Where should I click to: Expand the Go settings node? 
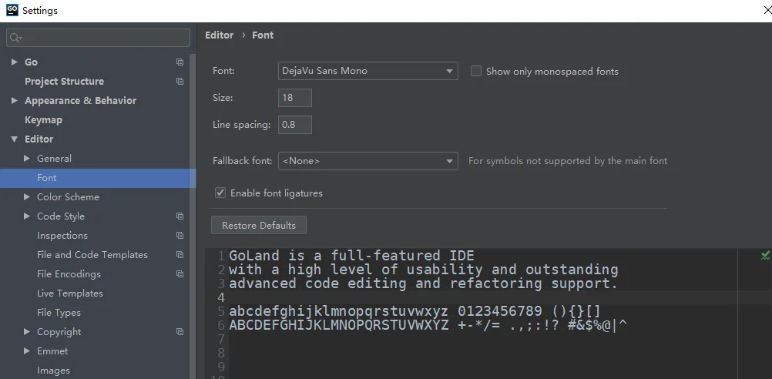pos(15,62)
